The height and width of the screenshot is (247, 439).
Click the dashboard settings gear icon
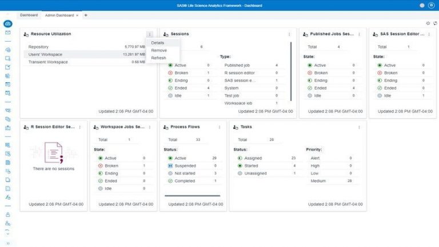[428, 23]
